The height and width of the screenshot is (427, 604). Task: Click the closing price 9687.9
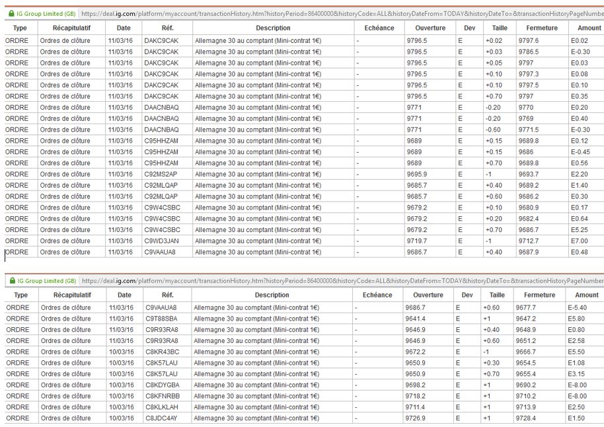529,252
